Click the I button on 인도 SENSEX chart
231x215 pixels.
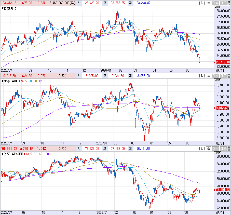(218, 153)
